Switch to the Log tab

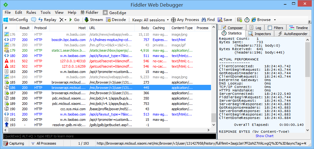point(255,28)
